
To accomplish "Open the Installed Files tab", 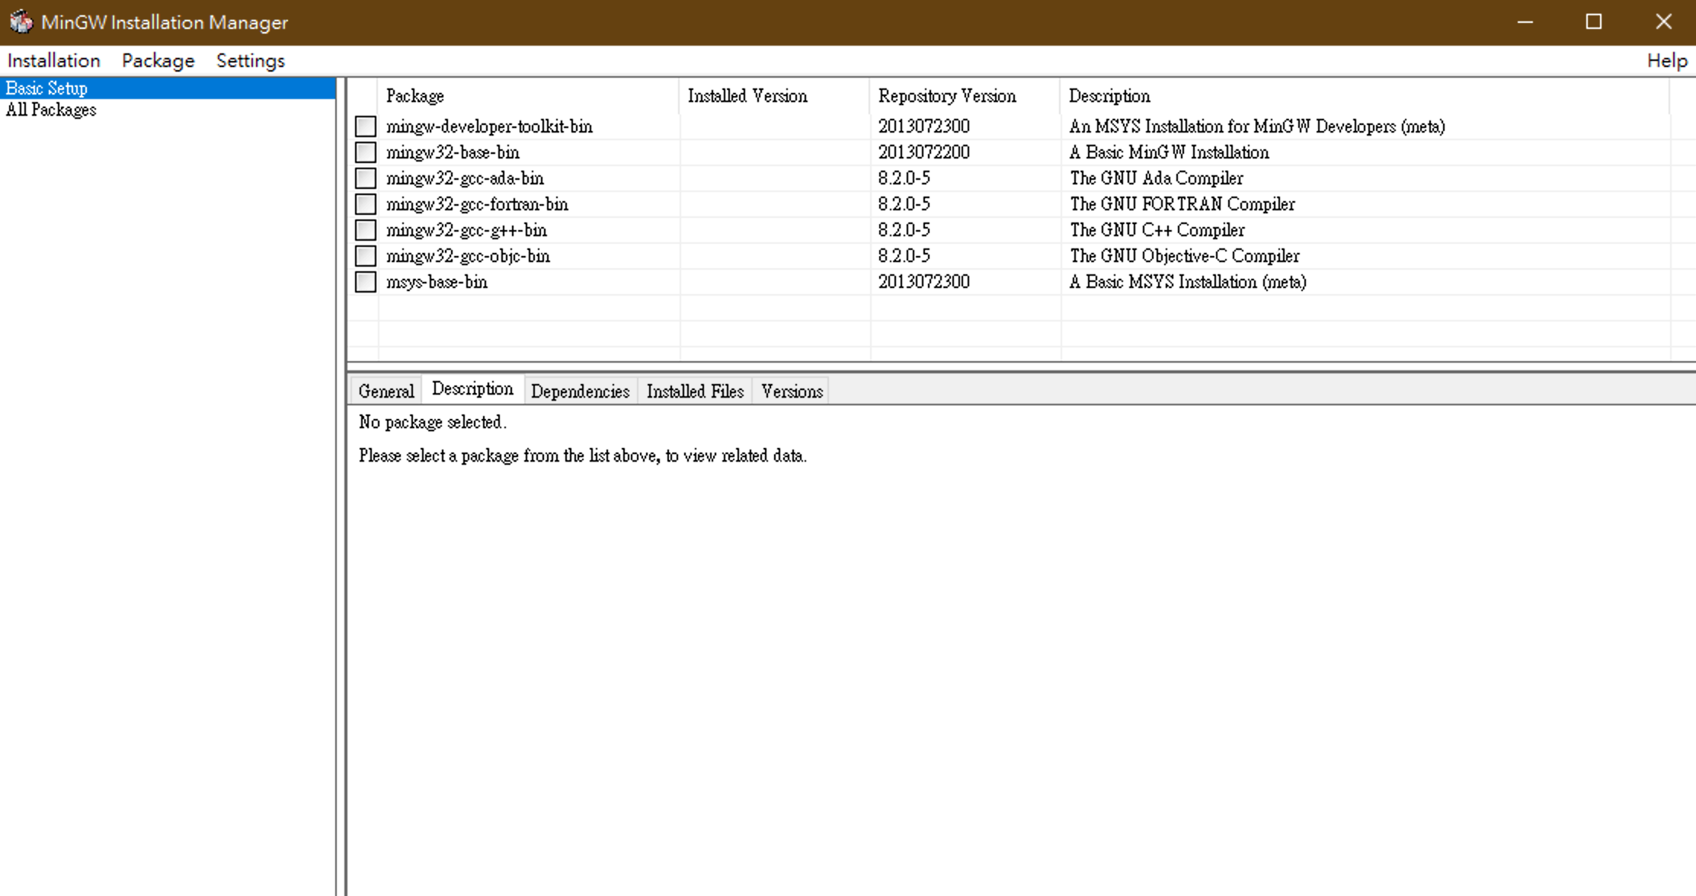I will coord(694,392).
